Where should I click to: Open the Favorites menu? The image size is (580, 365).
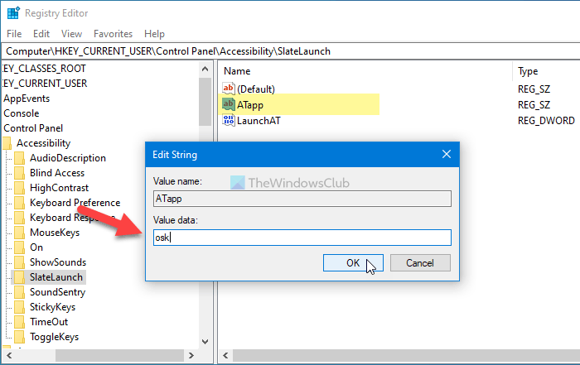114,34
